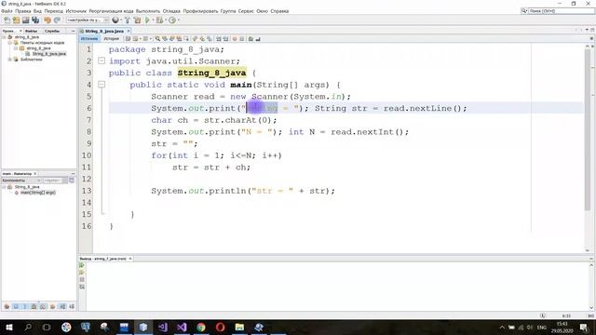Open the Отладка menu
Image resolution: width=596 pixels, height=335 pixels.
[x=171, y=11]
